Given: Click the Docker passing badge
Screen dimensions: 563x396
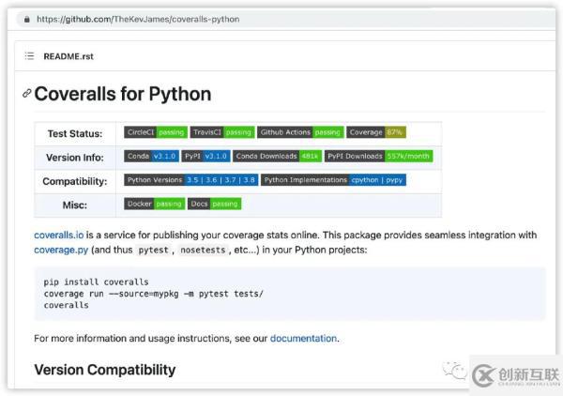Looking at the screenshot, I should tap(155, 204).
